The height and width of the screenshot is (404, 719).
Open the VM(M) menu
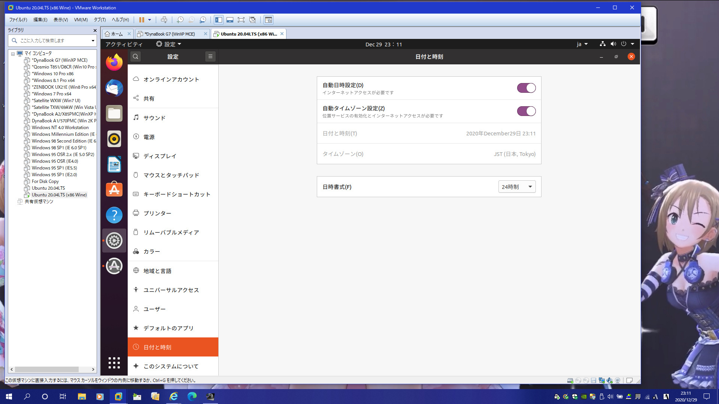pos(81,20)
